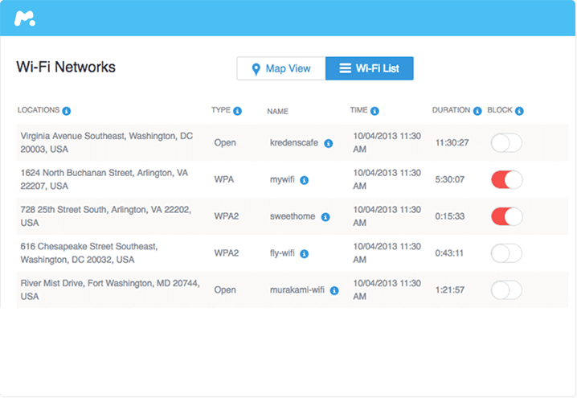Click Virginia Avenue Southeast address
The width and height of the screenshot is (577, 398).
(x=107, y=142)
